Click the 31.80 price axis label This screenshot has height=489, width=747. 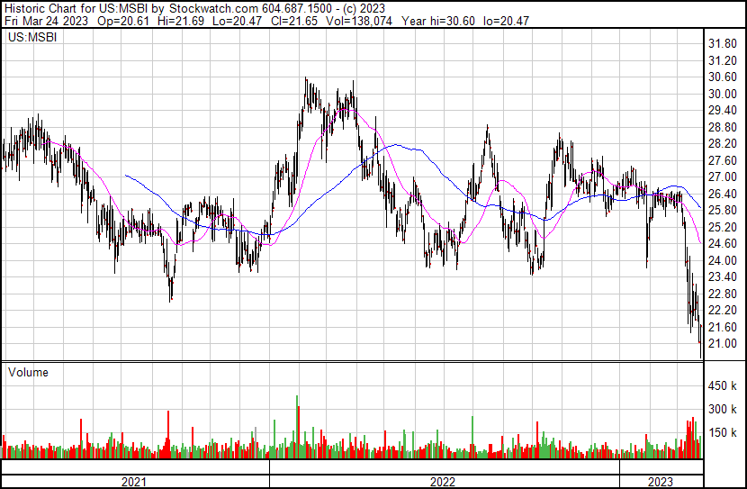[x=723, y=44]
